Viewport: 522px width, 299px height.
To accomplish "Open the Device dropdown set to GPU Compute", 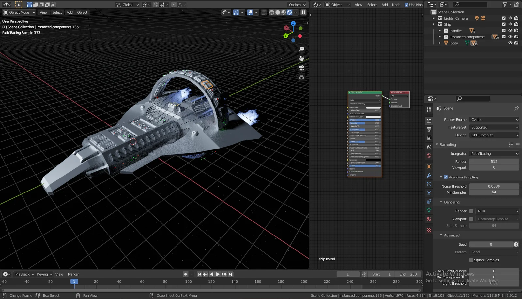I will (x=494, y=135).
